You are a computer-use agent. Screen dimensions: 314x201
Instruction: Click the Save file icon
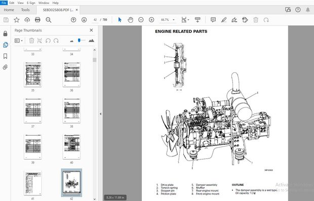pyautogui.click(x=6, y=20)
